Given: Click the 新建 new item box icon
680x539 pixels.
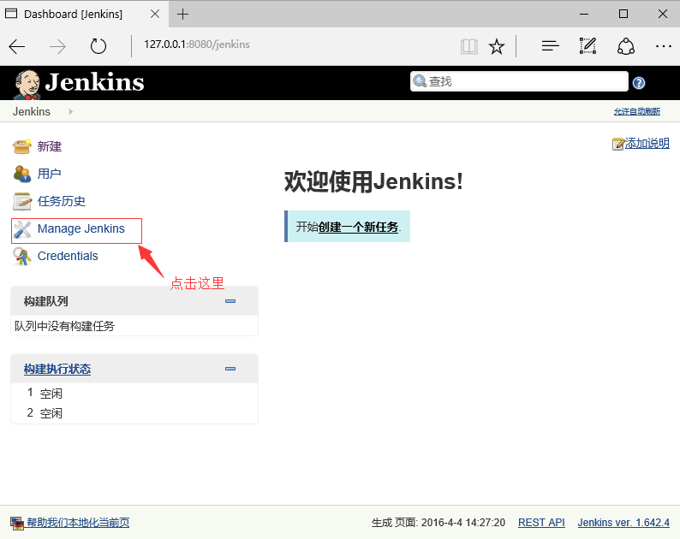Looking at the screenshot, I should tap(21, 146).
